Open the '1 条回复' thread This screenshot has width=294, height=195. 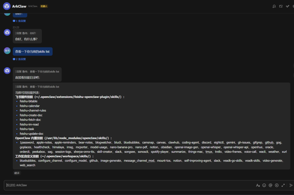19,21
